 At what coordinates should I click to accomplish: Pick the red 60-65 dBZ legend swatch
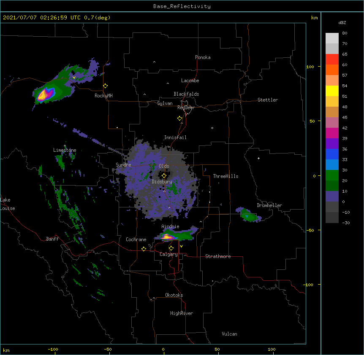[x=332, y=59]
